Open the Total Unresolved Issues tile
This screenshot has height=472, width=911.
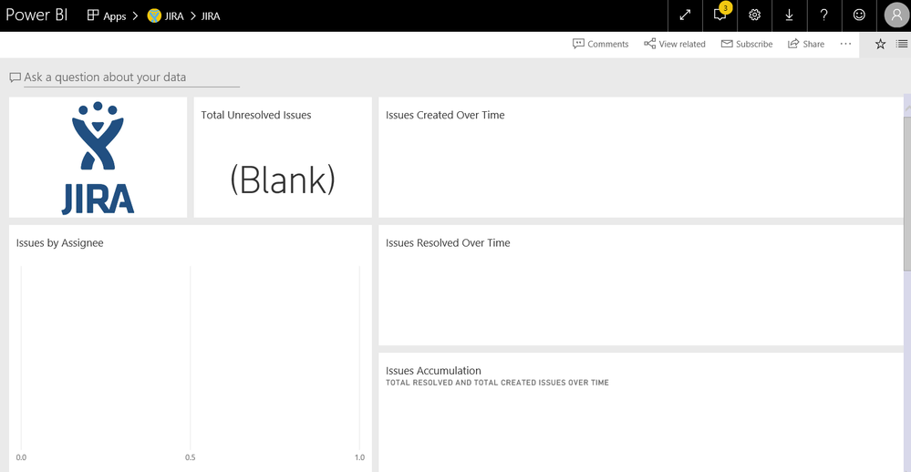point(283,158)
